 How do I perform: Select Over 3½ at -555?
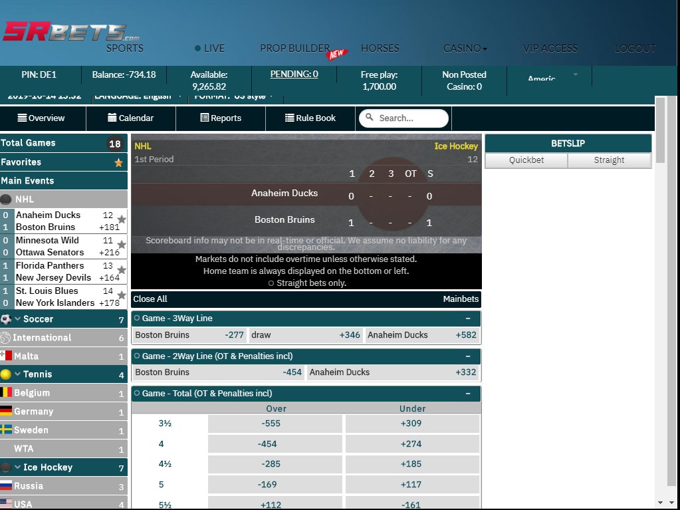pyautogui.click(x=275, y=424)
